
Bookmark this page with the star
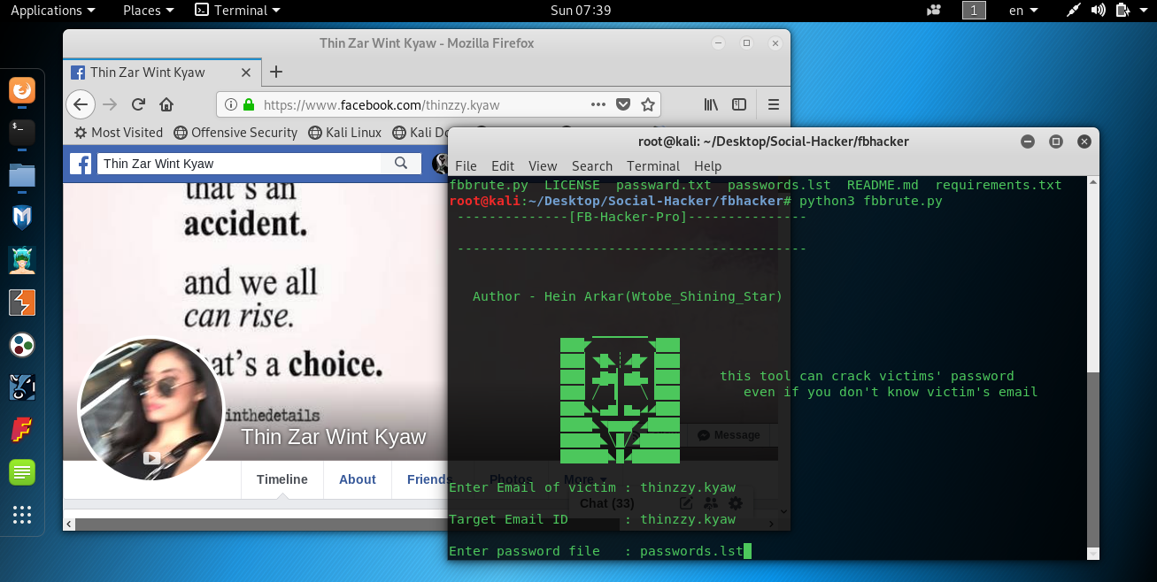click(x=648, y=104)
